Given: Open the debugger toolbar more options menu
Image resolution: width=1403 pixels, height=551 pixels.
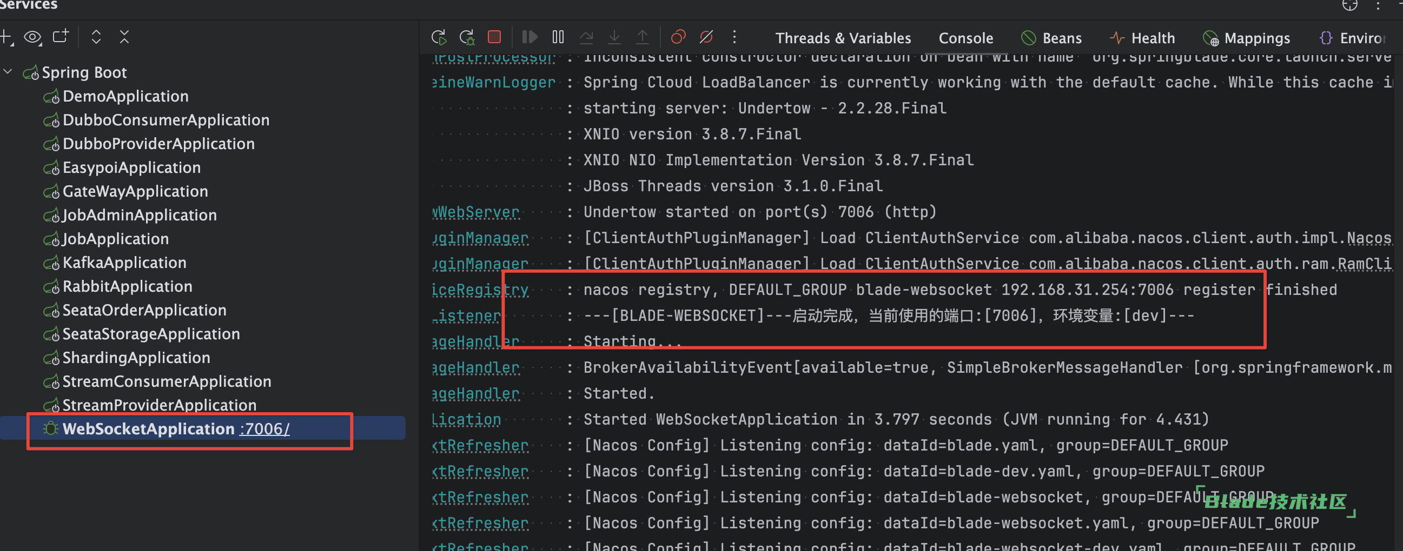Looking at the screenshot, I should (734, 37).
